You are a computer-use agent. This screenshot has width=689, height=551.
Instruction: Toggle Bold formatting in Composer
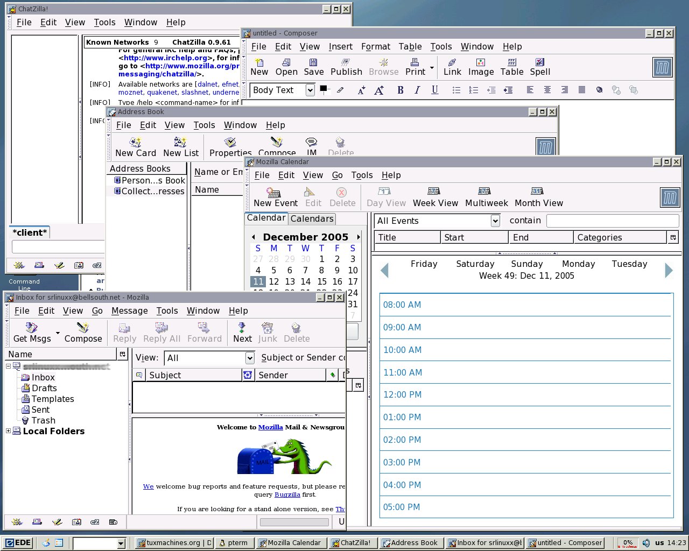click(400, 90)
